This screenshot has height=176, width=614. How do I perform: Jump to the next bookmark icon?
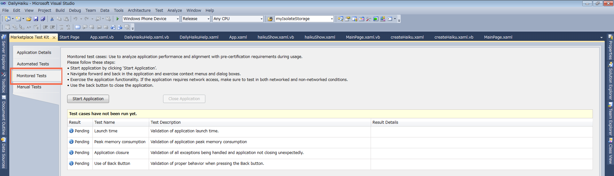[x=92, y=27]
